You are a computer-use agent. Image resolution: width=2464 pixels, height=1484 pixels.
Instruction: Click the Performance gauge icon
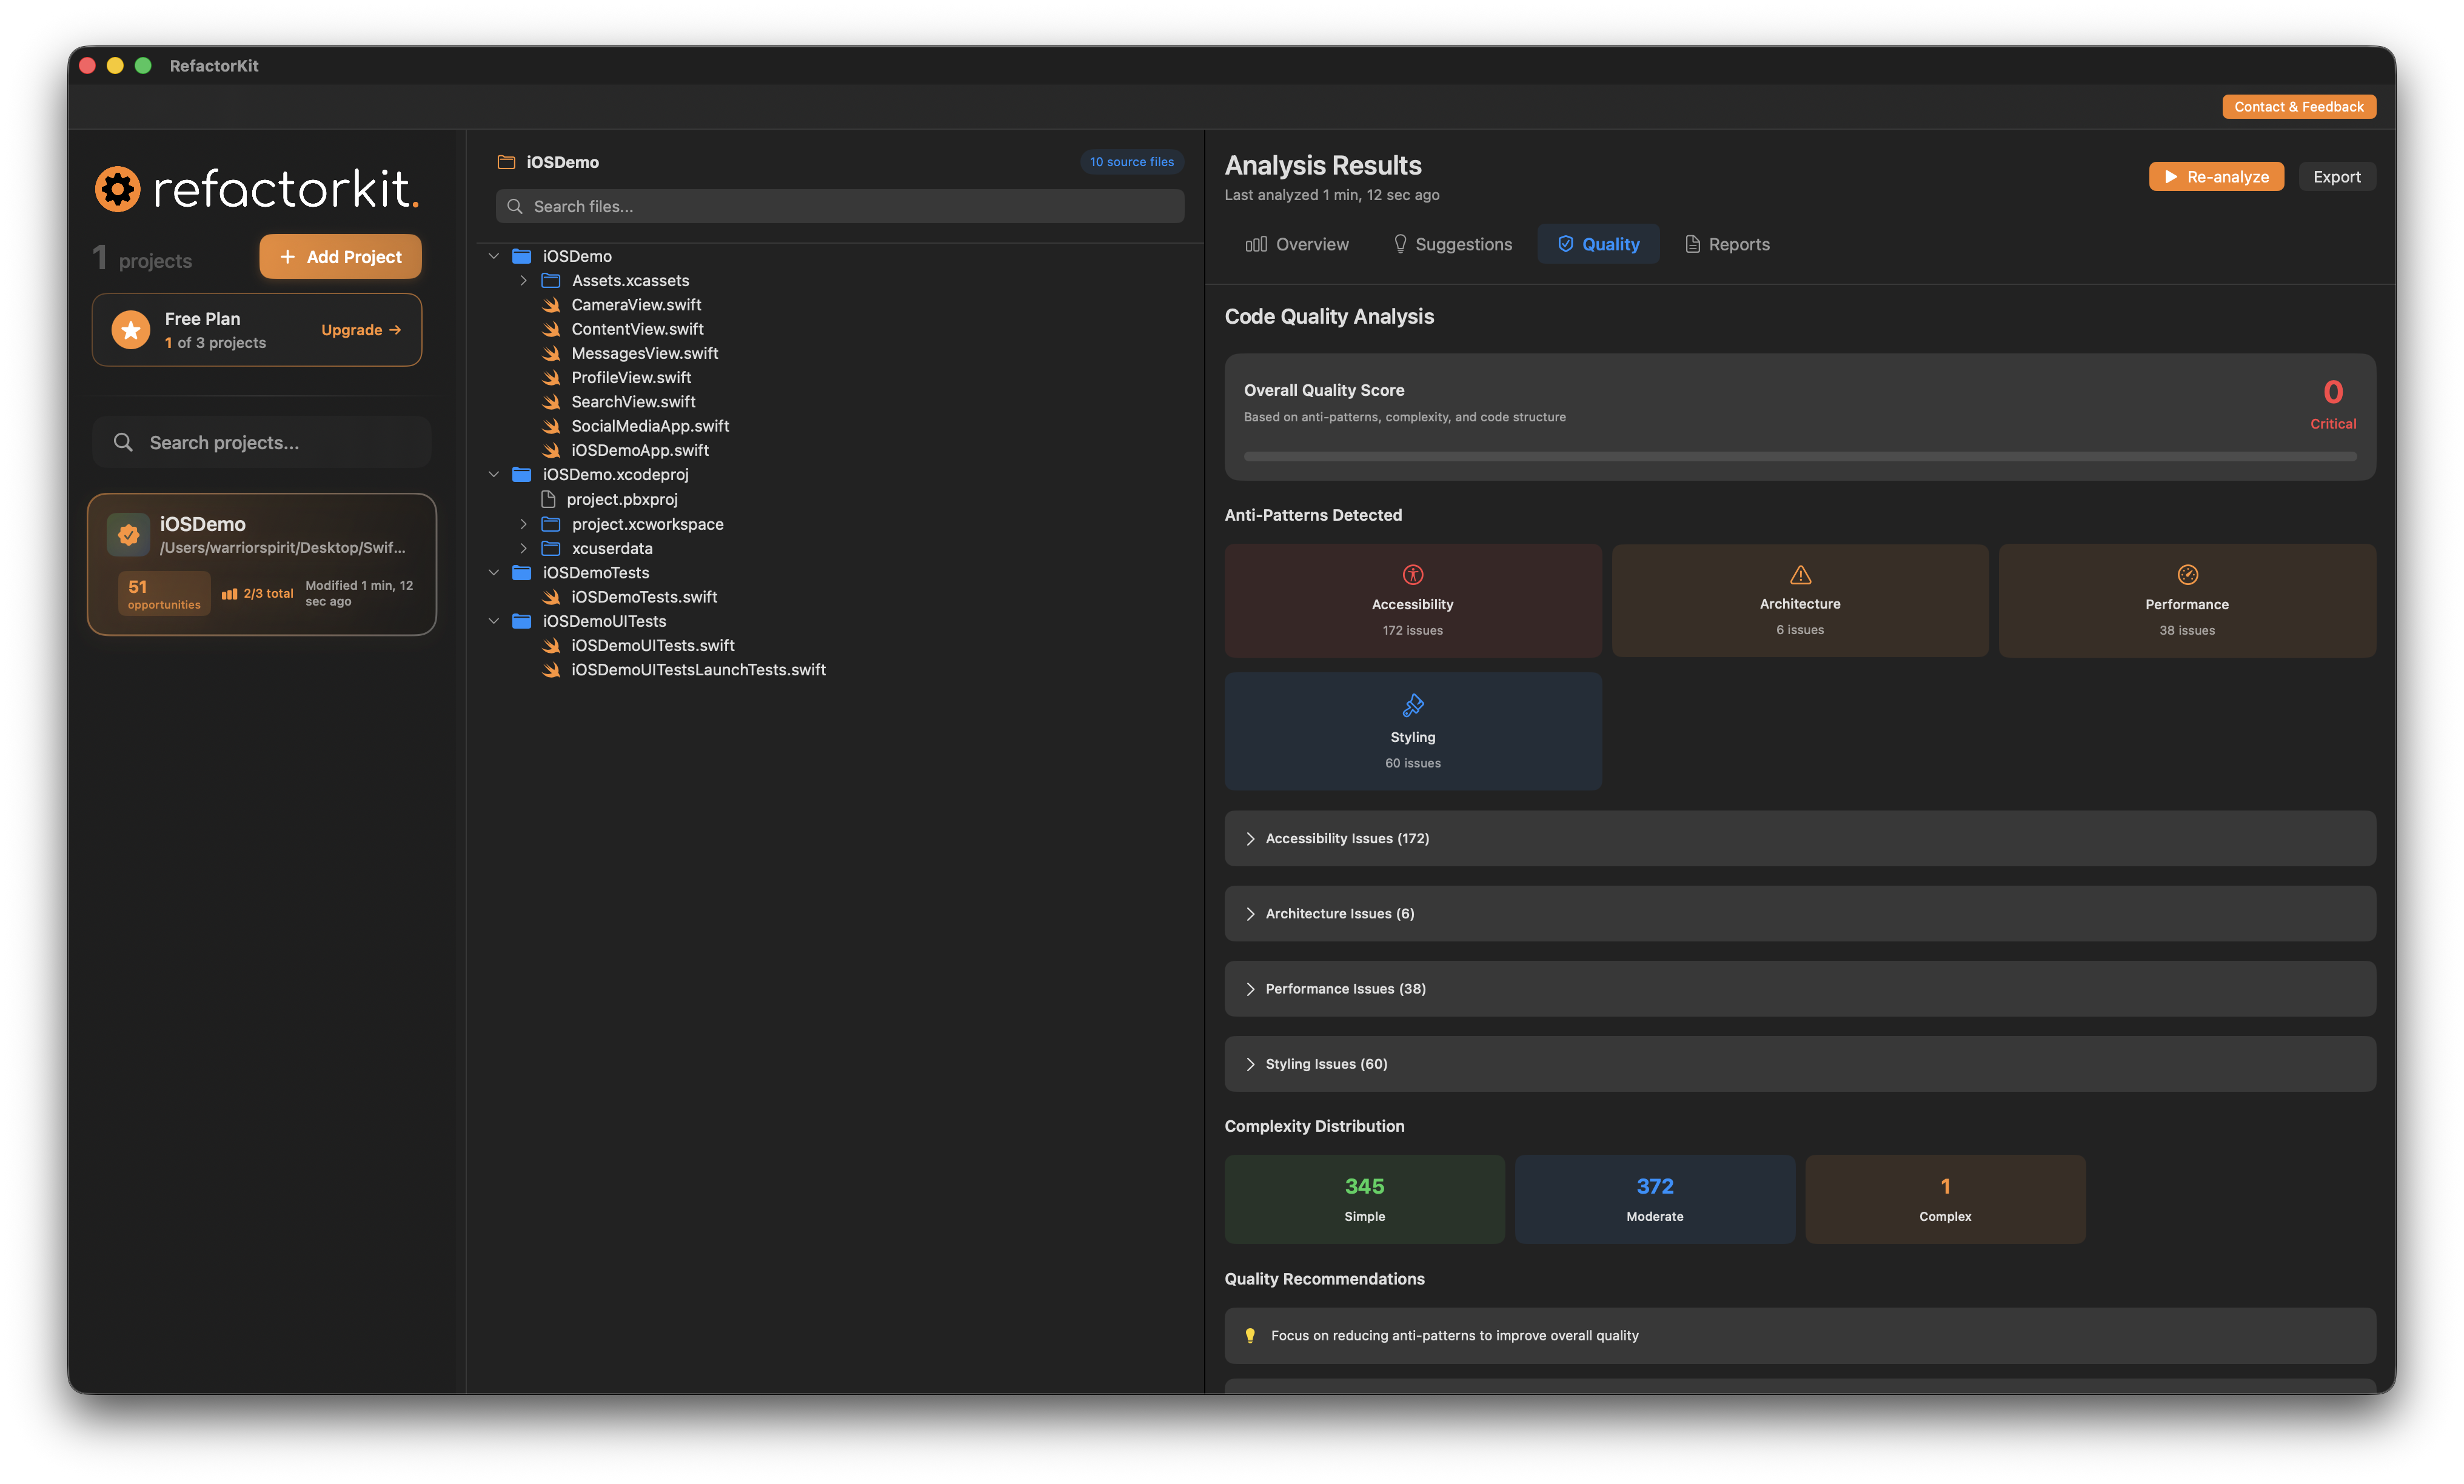tap(2187, 574)
